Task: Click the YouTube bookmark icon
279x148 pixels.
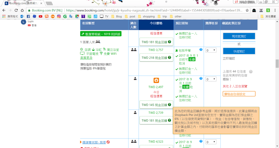Action: click(x=40, y=16)
